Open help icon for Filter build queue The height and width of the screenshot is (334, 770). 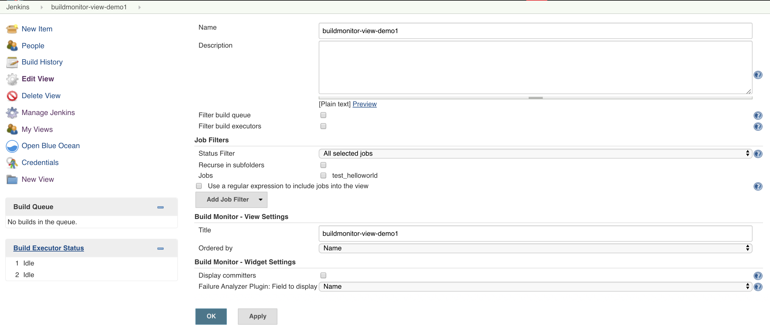758,116
